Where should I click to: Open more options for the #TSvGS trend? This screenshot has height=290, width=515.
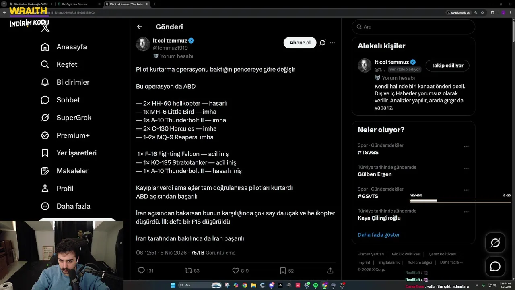coord(466,147)
